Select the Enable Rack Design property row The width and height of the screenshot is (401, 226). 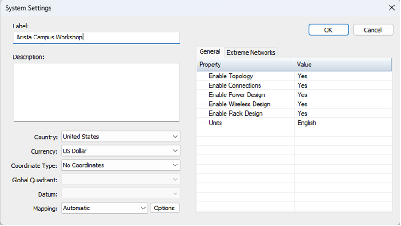237,113
